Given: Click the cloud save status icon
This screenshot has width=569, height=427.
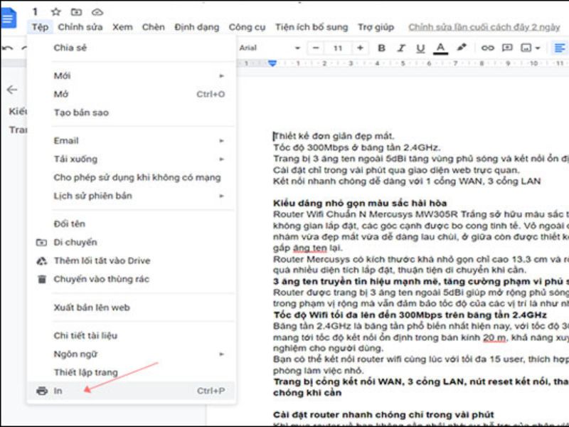Looking at the screenshot, I should (97, 12).
